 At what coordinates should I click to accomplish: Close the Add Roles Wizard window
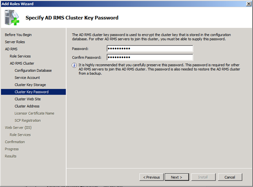[249, 4]
